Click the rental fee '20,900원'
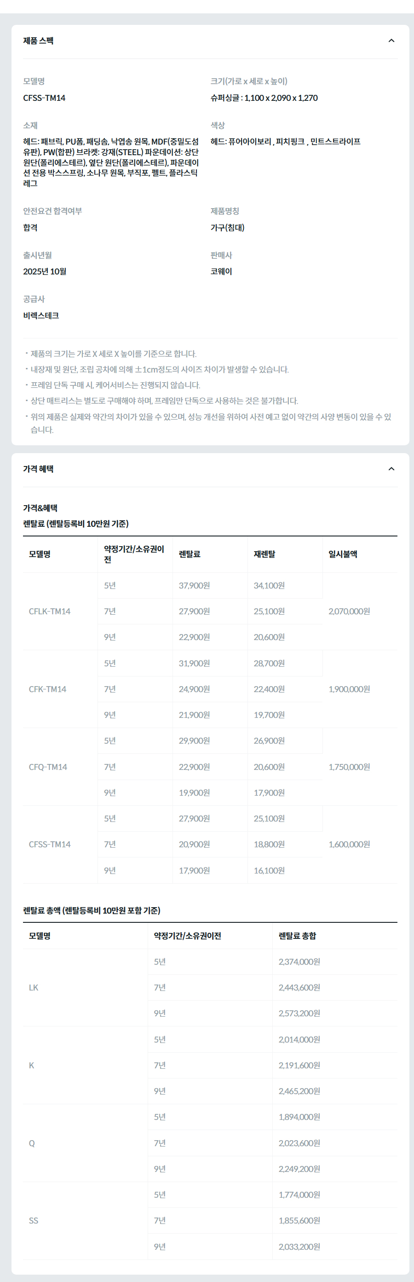The width and height of the screenshot is (414, 1282). (x=194, y=845)
